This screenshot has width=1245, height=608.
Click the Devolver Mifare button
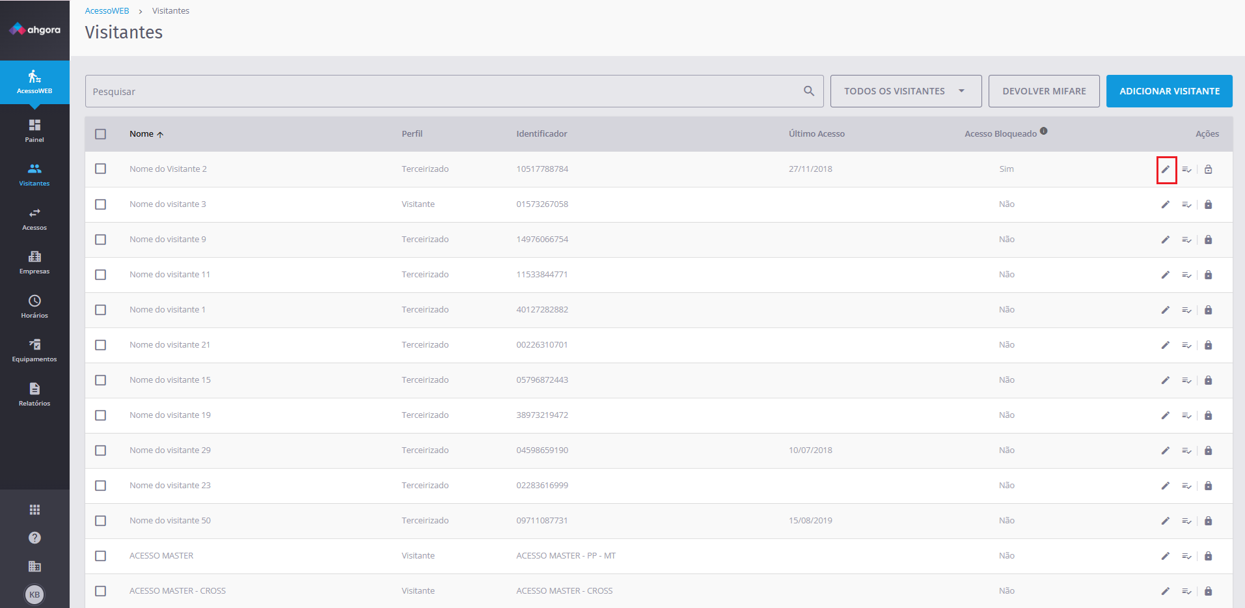click(1043, 91)
